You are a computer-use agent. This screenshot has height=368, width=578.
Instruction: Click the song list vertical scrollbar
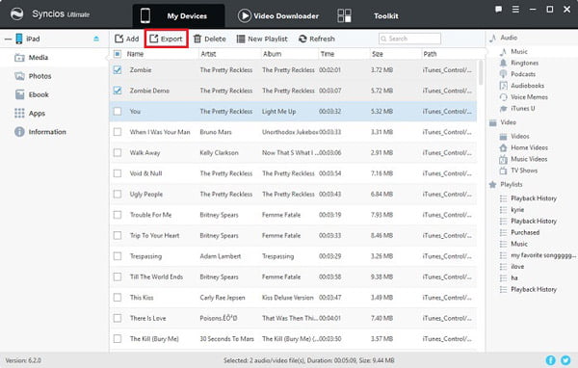click(x=481, y=72)
